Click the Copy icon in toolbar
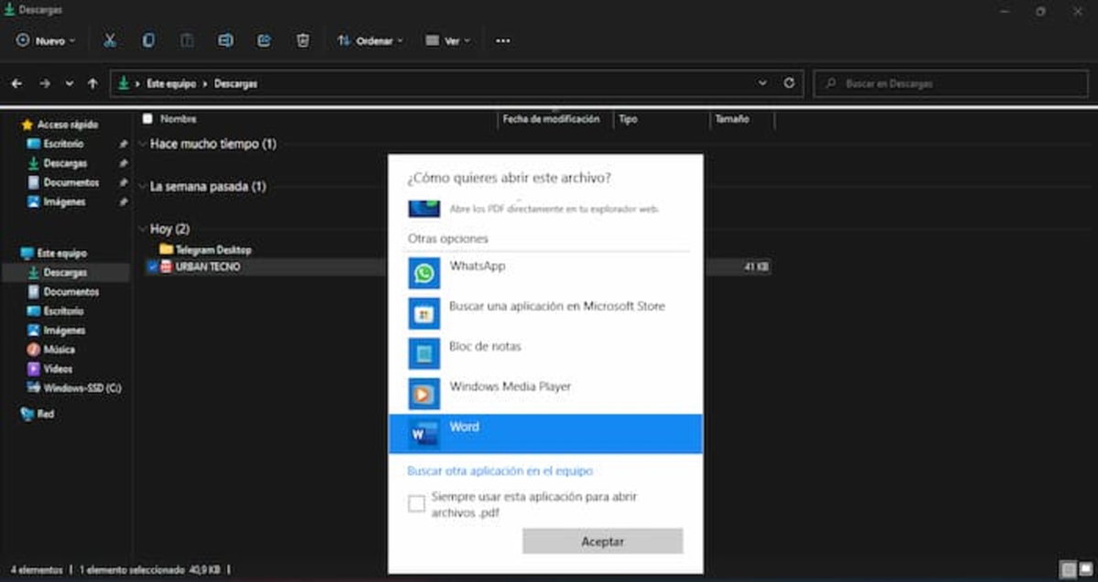 (x=148, y=40)
